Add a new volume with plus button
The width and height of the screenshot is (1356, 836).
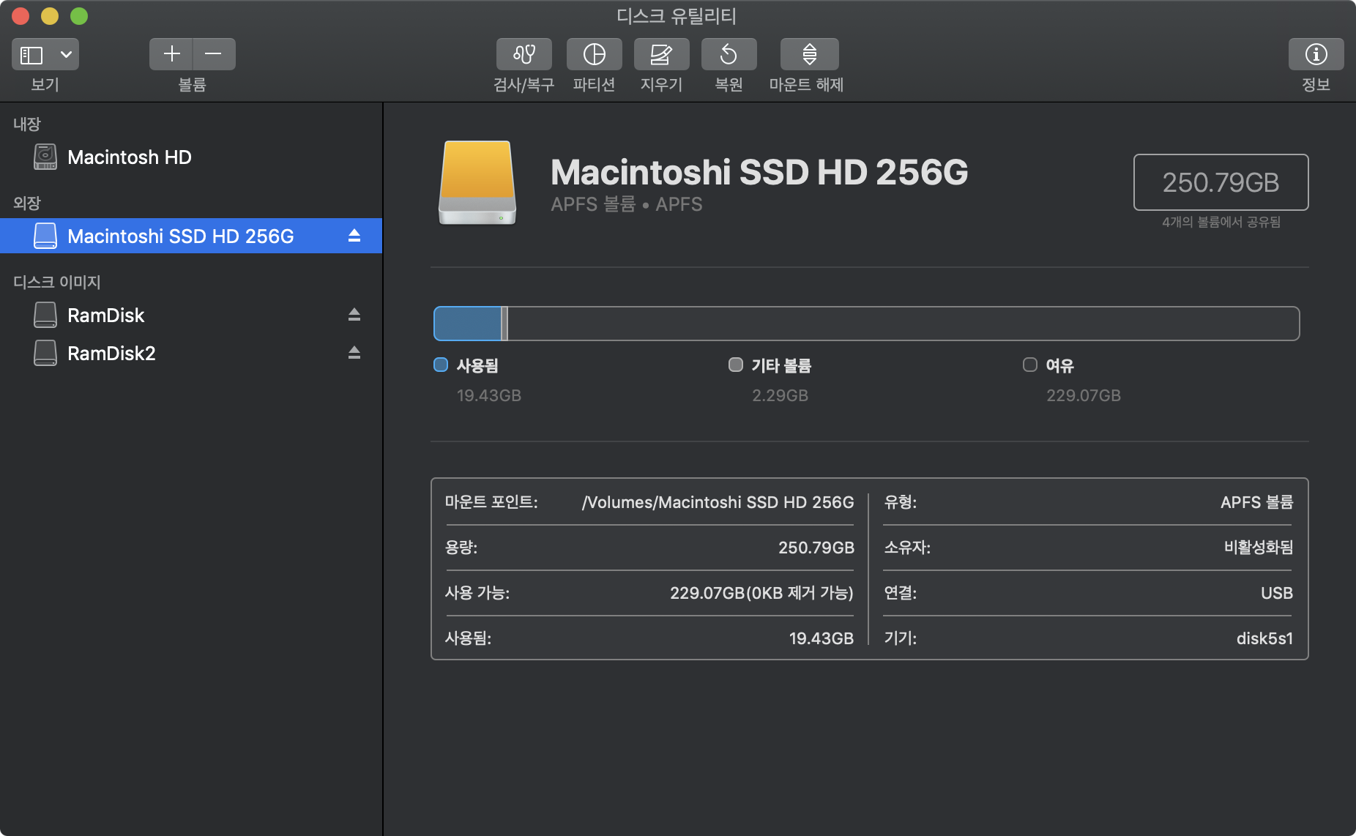171,54
